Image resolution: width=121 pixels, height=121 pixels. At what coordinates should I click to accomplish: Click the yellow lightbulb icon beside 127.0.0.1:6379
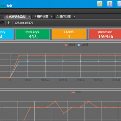[x=8, y=23]
